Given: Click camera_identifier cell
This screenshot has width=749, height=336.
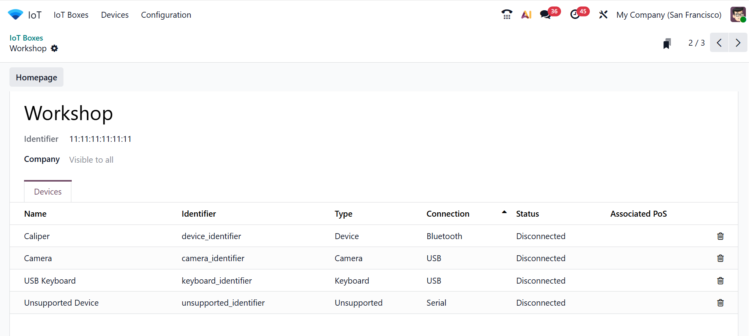Looking at the screenshot, I should (213, 258).
